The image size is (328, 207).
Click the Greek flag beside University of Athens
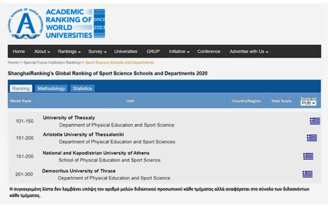[x=308, y=156]
